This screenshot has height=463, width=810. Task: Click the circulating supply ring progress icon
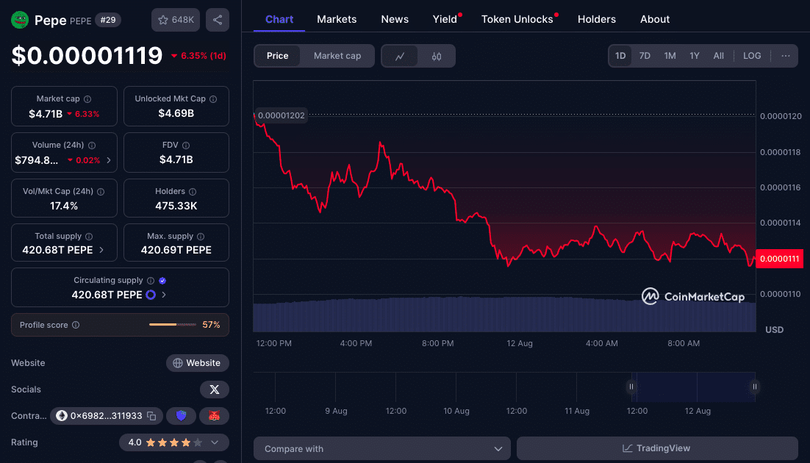click(x=151, y=295)
